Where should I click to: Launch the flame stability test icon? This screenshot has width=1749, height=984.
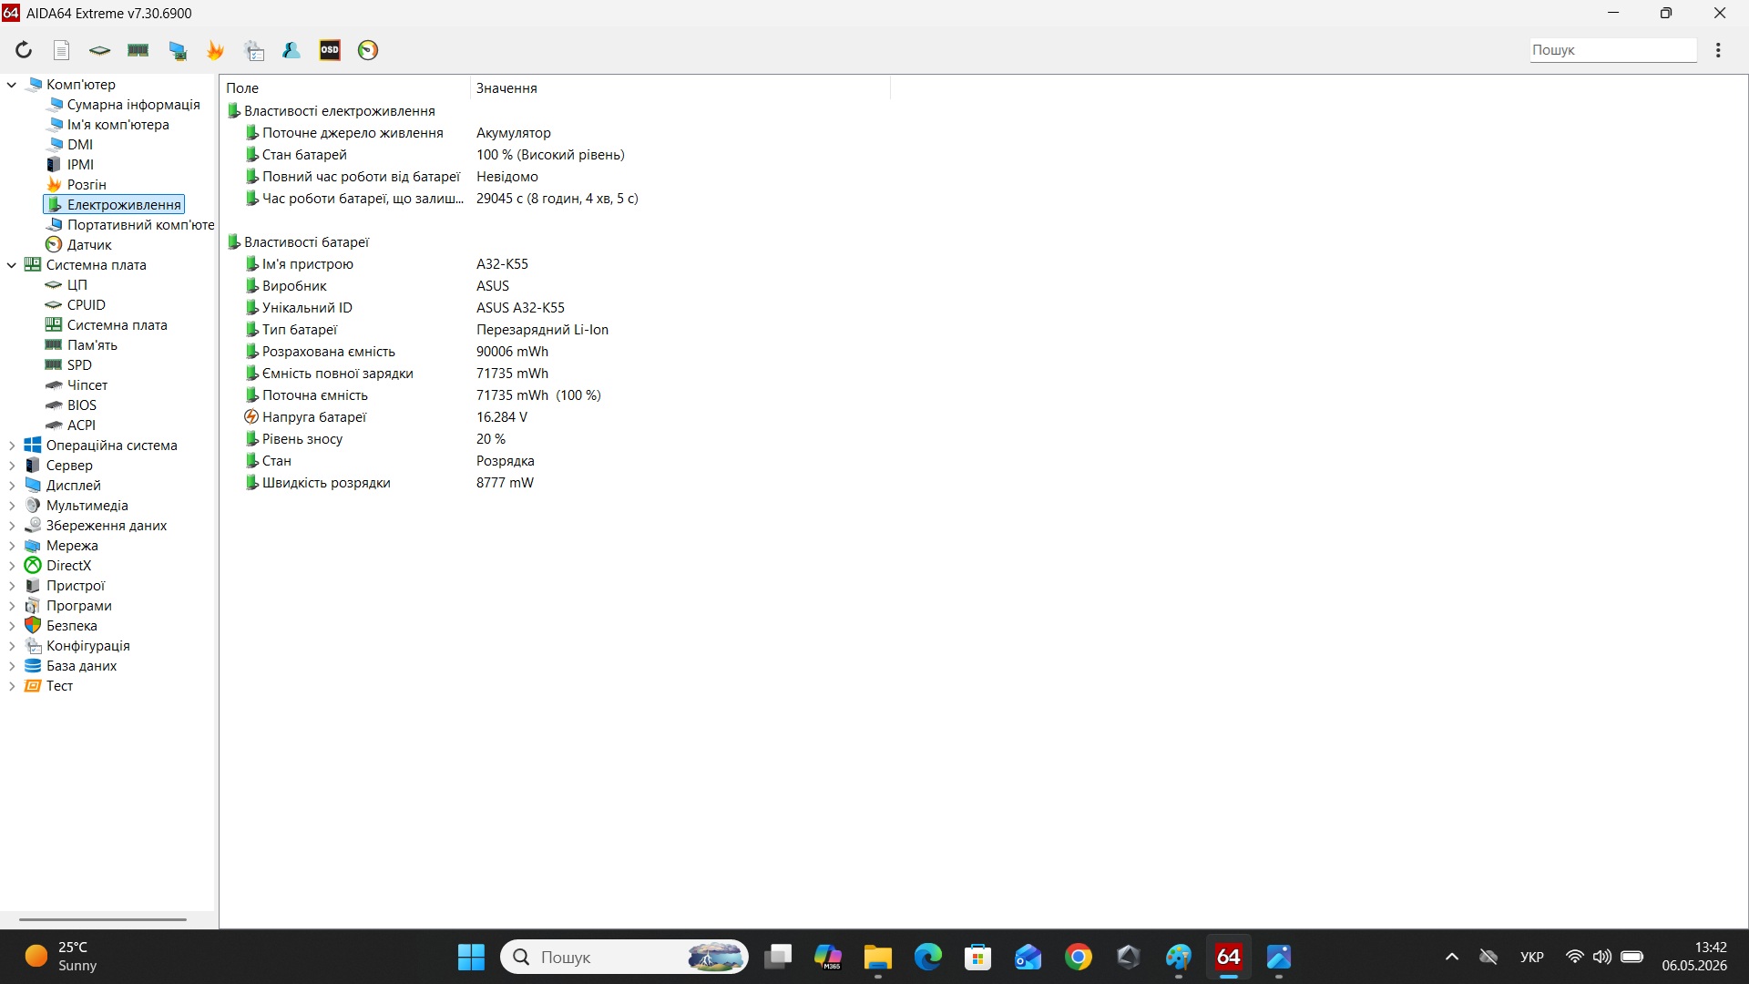click(x=216, y=50)
